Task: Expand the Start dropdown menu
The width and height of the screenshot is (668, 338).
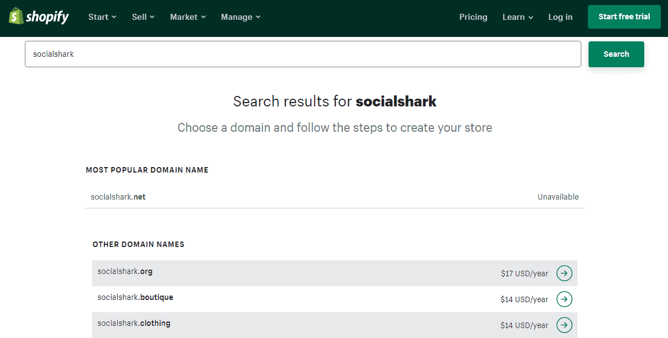Action: pyautogui.click(x=102, y=17)
